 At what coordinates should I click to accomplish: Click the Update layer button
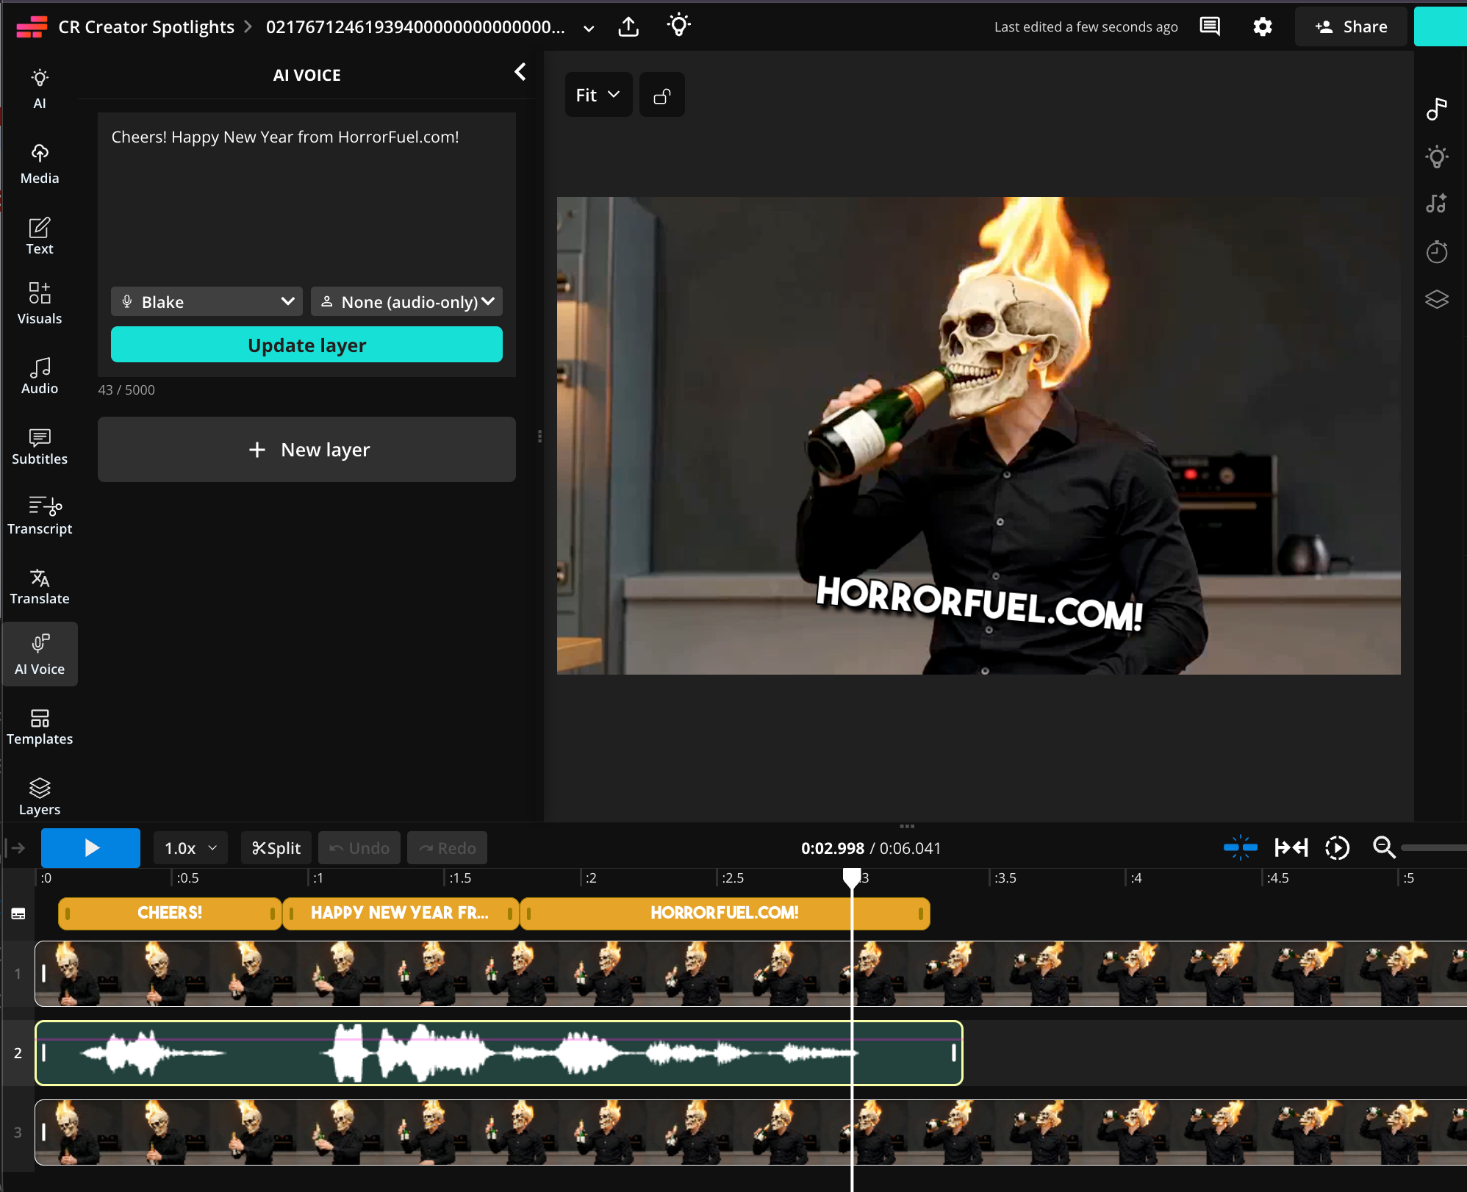click(306, 345)
